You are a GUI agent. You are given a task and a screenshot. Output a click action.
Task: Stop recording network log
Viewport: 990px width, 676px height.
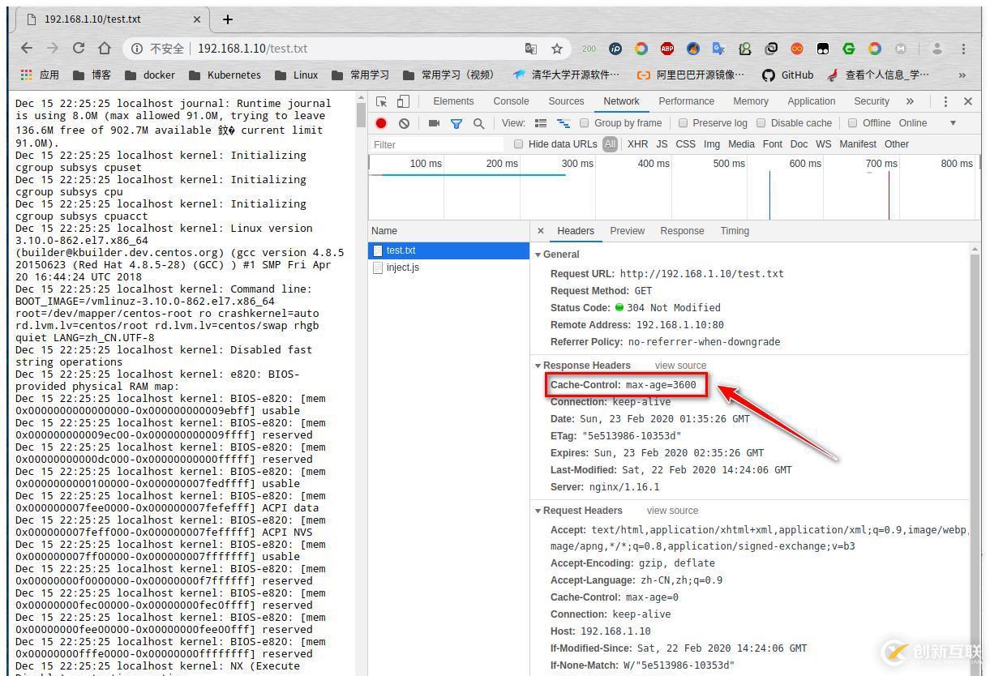coord(381,123)
